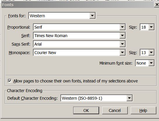Click the Cancel button

(115, 110)
